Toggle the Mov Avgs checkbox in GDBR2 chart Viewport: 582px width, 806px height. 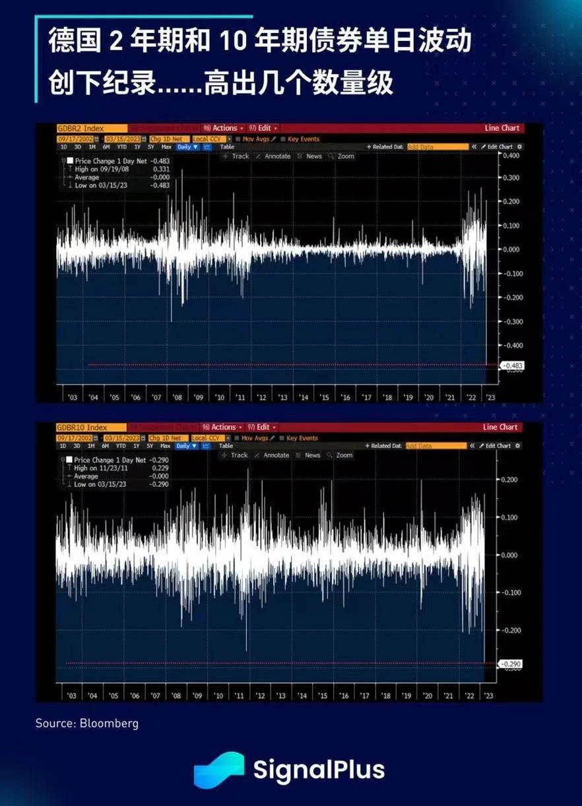tap(238, 139)
